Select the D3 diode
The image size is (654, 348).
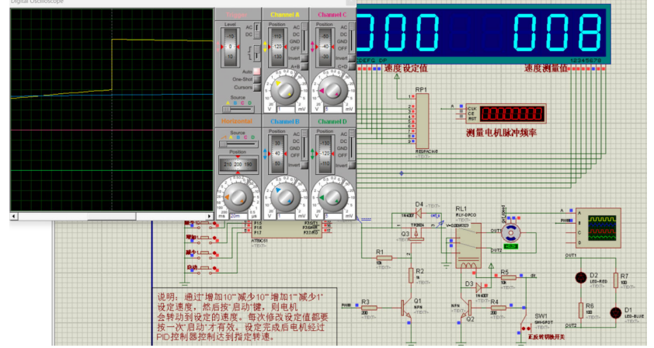[478, 287]
